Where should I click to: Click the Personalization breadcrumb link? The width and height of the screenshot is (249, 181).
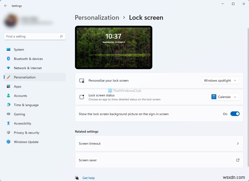pyautogui.click(x=97, y=18)
